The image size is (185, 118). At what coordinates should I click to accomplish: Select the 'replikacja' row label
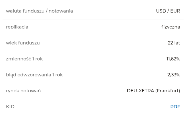[17, 27]
